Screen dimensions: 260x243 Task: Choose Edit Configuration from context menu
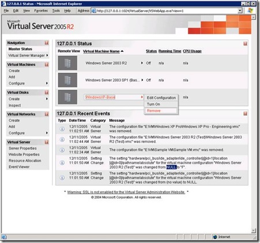tap(161, 98)
